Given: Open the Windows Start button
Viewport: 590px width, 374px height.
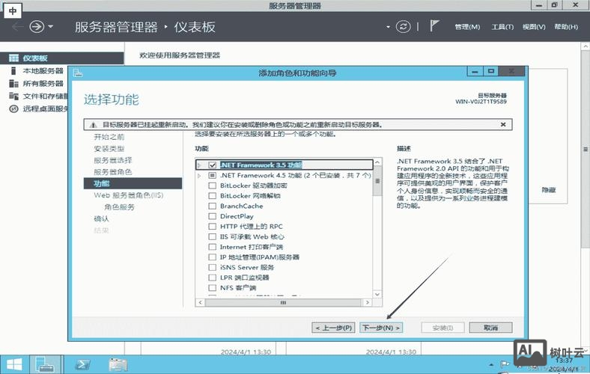Looking at the screenshot, I should tap(14, 364).
